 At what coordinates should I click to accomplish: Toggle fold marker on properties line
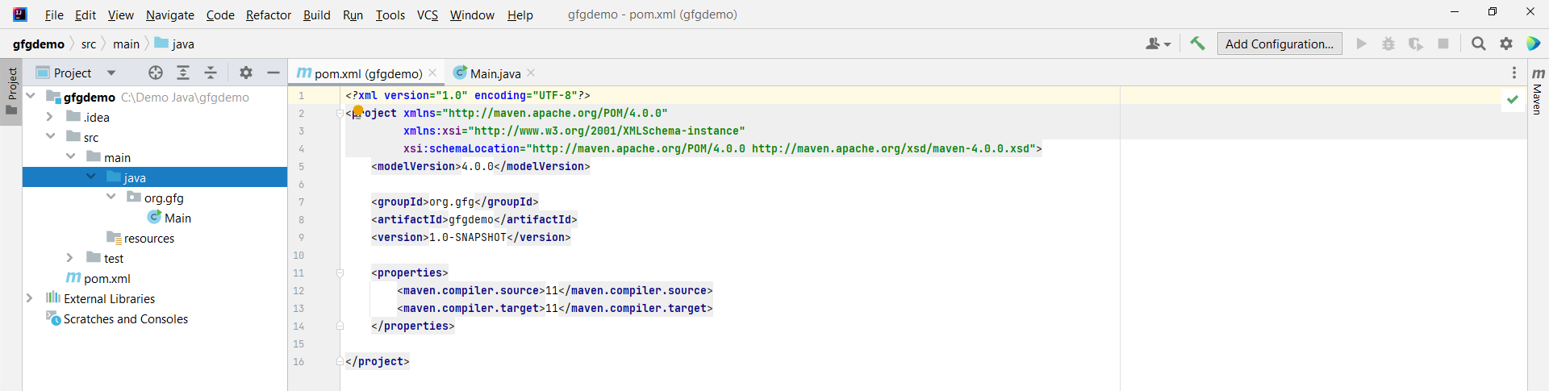(x=340, y=273)
